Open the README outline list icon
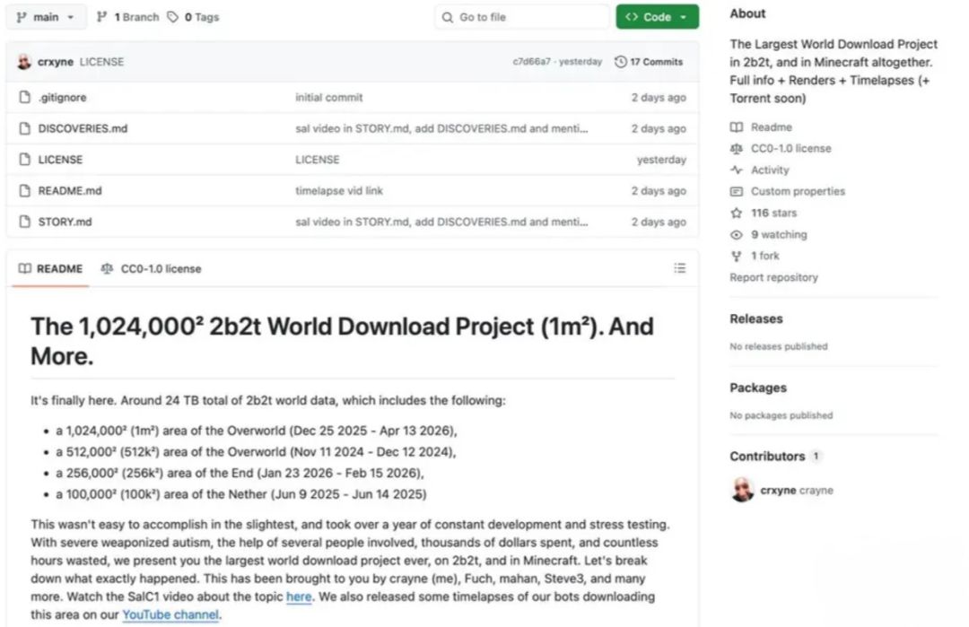The image size is (969, 627). pyautogui.click(x=680, y=268)
